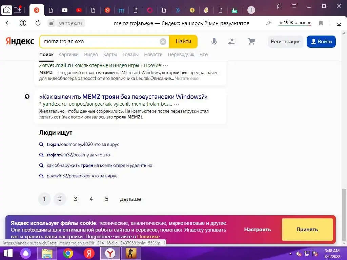Switch to the red YouTube-icon tab
The image size is (347, 260).
point(79,10)
